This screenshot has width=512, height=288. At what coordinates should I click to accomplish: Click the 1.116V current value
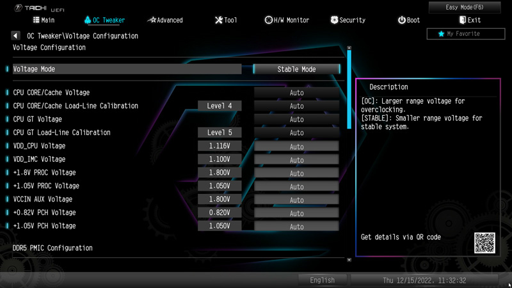(220, 146)
